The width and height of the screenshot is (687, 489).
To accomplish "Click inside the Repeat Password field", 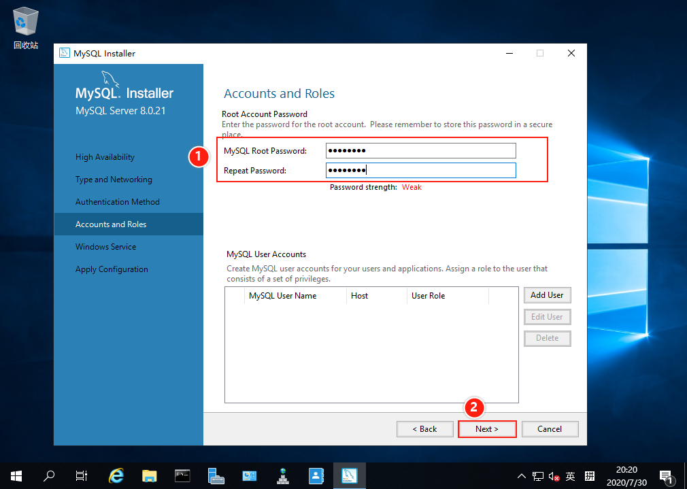I will click(420, 170).
